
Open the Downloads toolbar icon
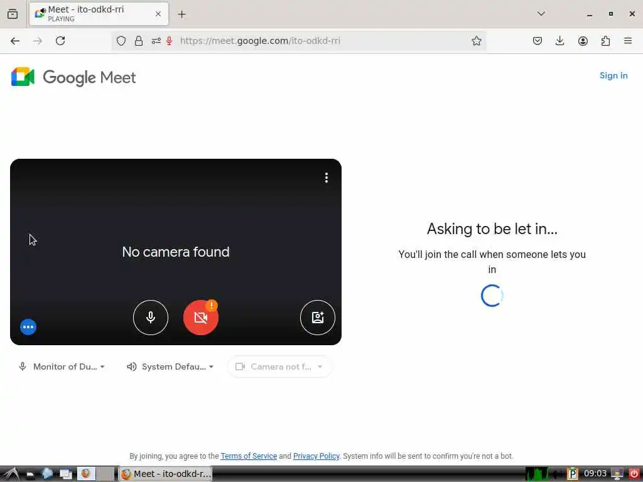(559, 41)
